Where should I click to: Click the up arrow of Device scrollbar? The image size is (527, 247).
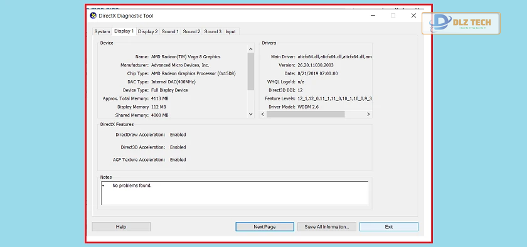click(251, 49)
